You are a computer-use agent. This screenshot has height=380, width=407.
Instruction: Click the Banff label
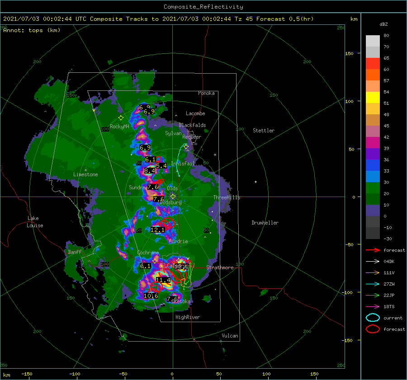click(x=75, y=252)
